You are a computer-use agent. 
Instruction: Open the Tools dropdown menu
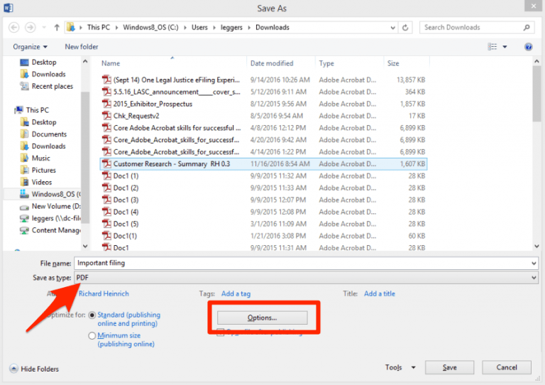pyautogui.click(x=400, y=368)
